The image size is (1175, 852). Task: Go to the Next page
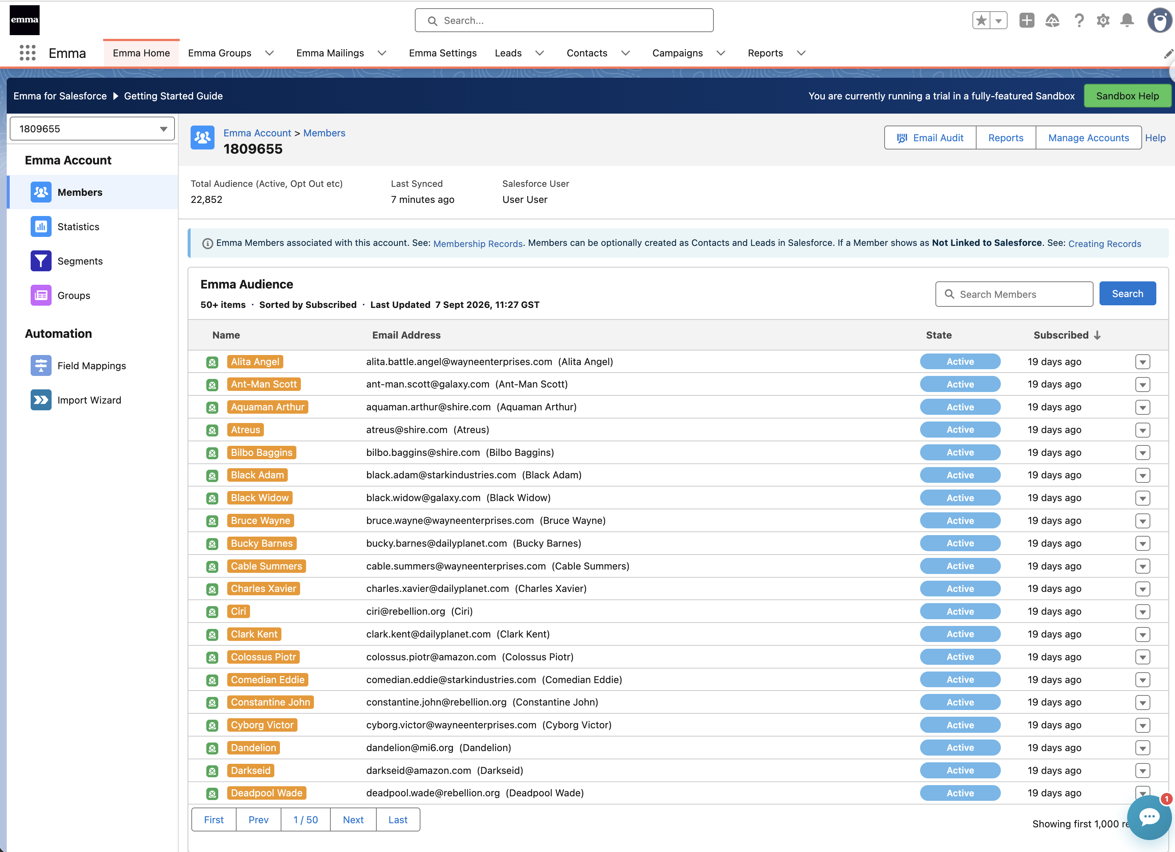coord(353,819)
